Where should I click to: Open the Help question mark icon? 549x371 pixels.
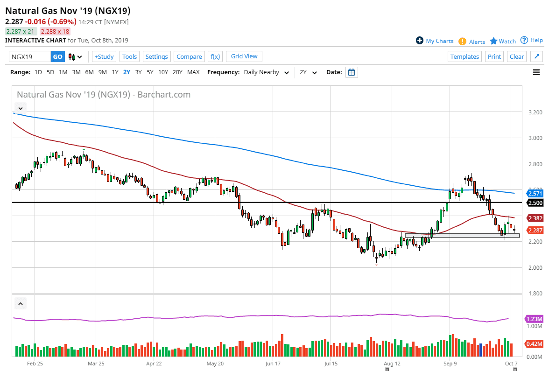coord(524,40)
